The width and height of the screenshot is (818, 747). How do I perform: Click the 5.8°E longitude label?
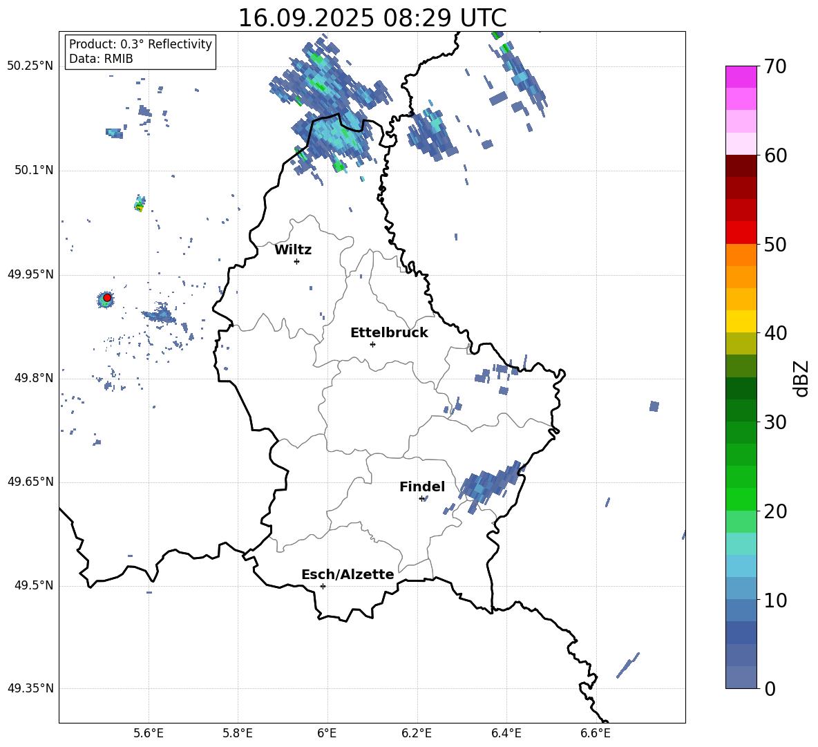(238, 733)
